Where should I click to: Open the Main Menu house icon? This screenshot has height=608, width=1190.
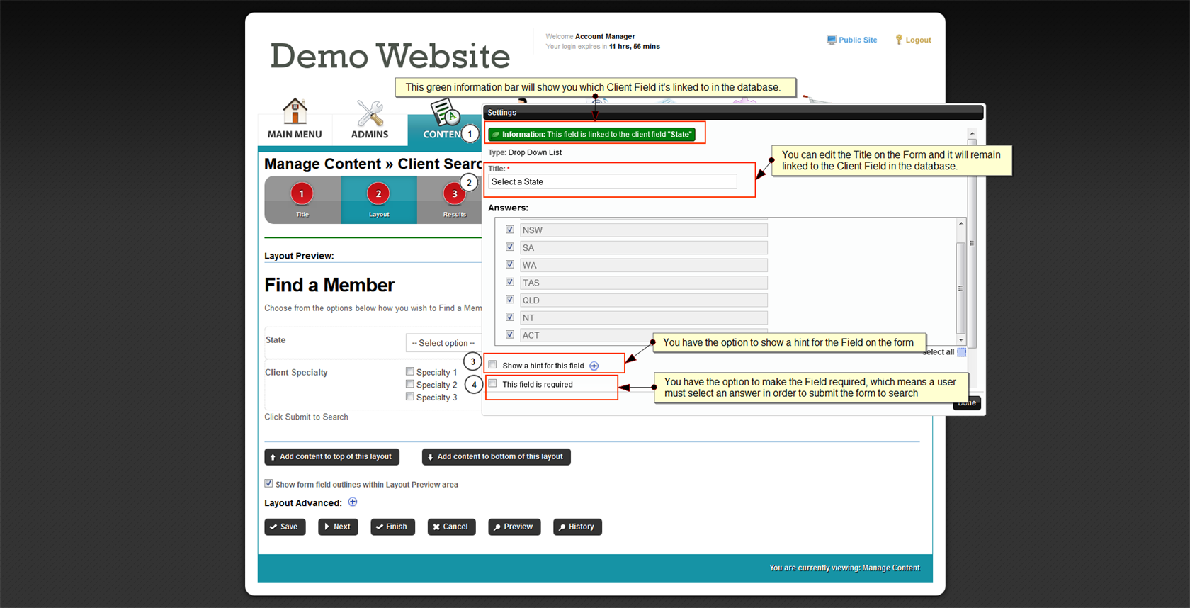[295, 111]
